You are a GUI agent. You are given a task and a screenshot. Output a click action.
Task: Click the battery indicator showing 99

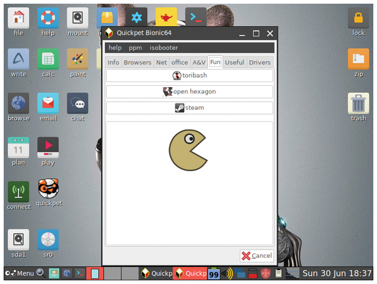pos(214,273)
